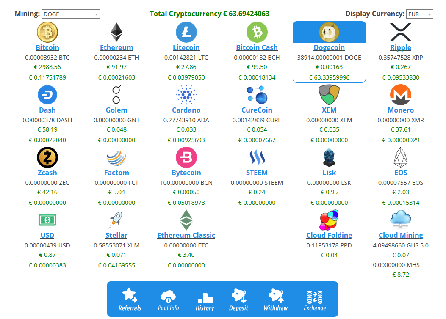Click the 38914.00000001 DOGE balance
Screen dimensions: 446x319
coord(329,58)
